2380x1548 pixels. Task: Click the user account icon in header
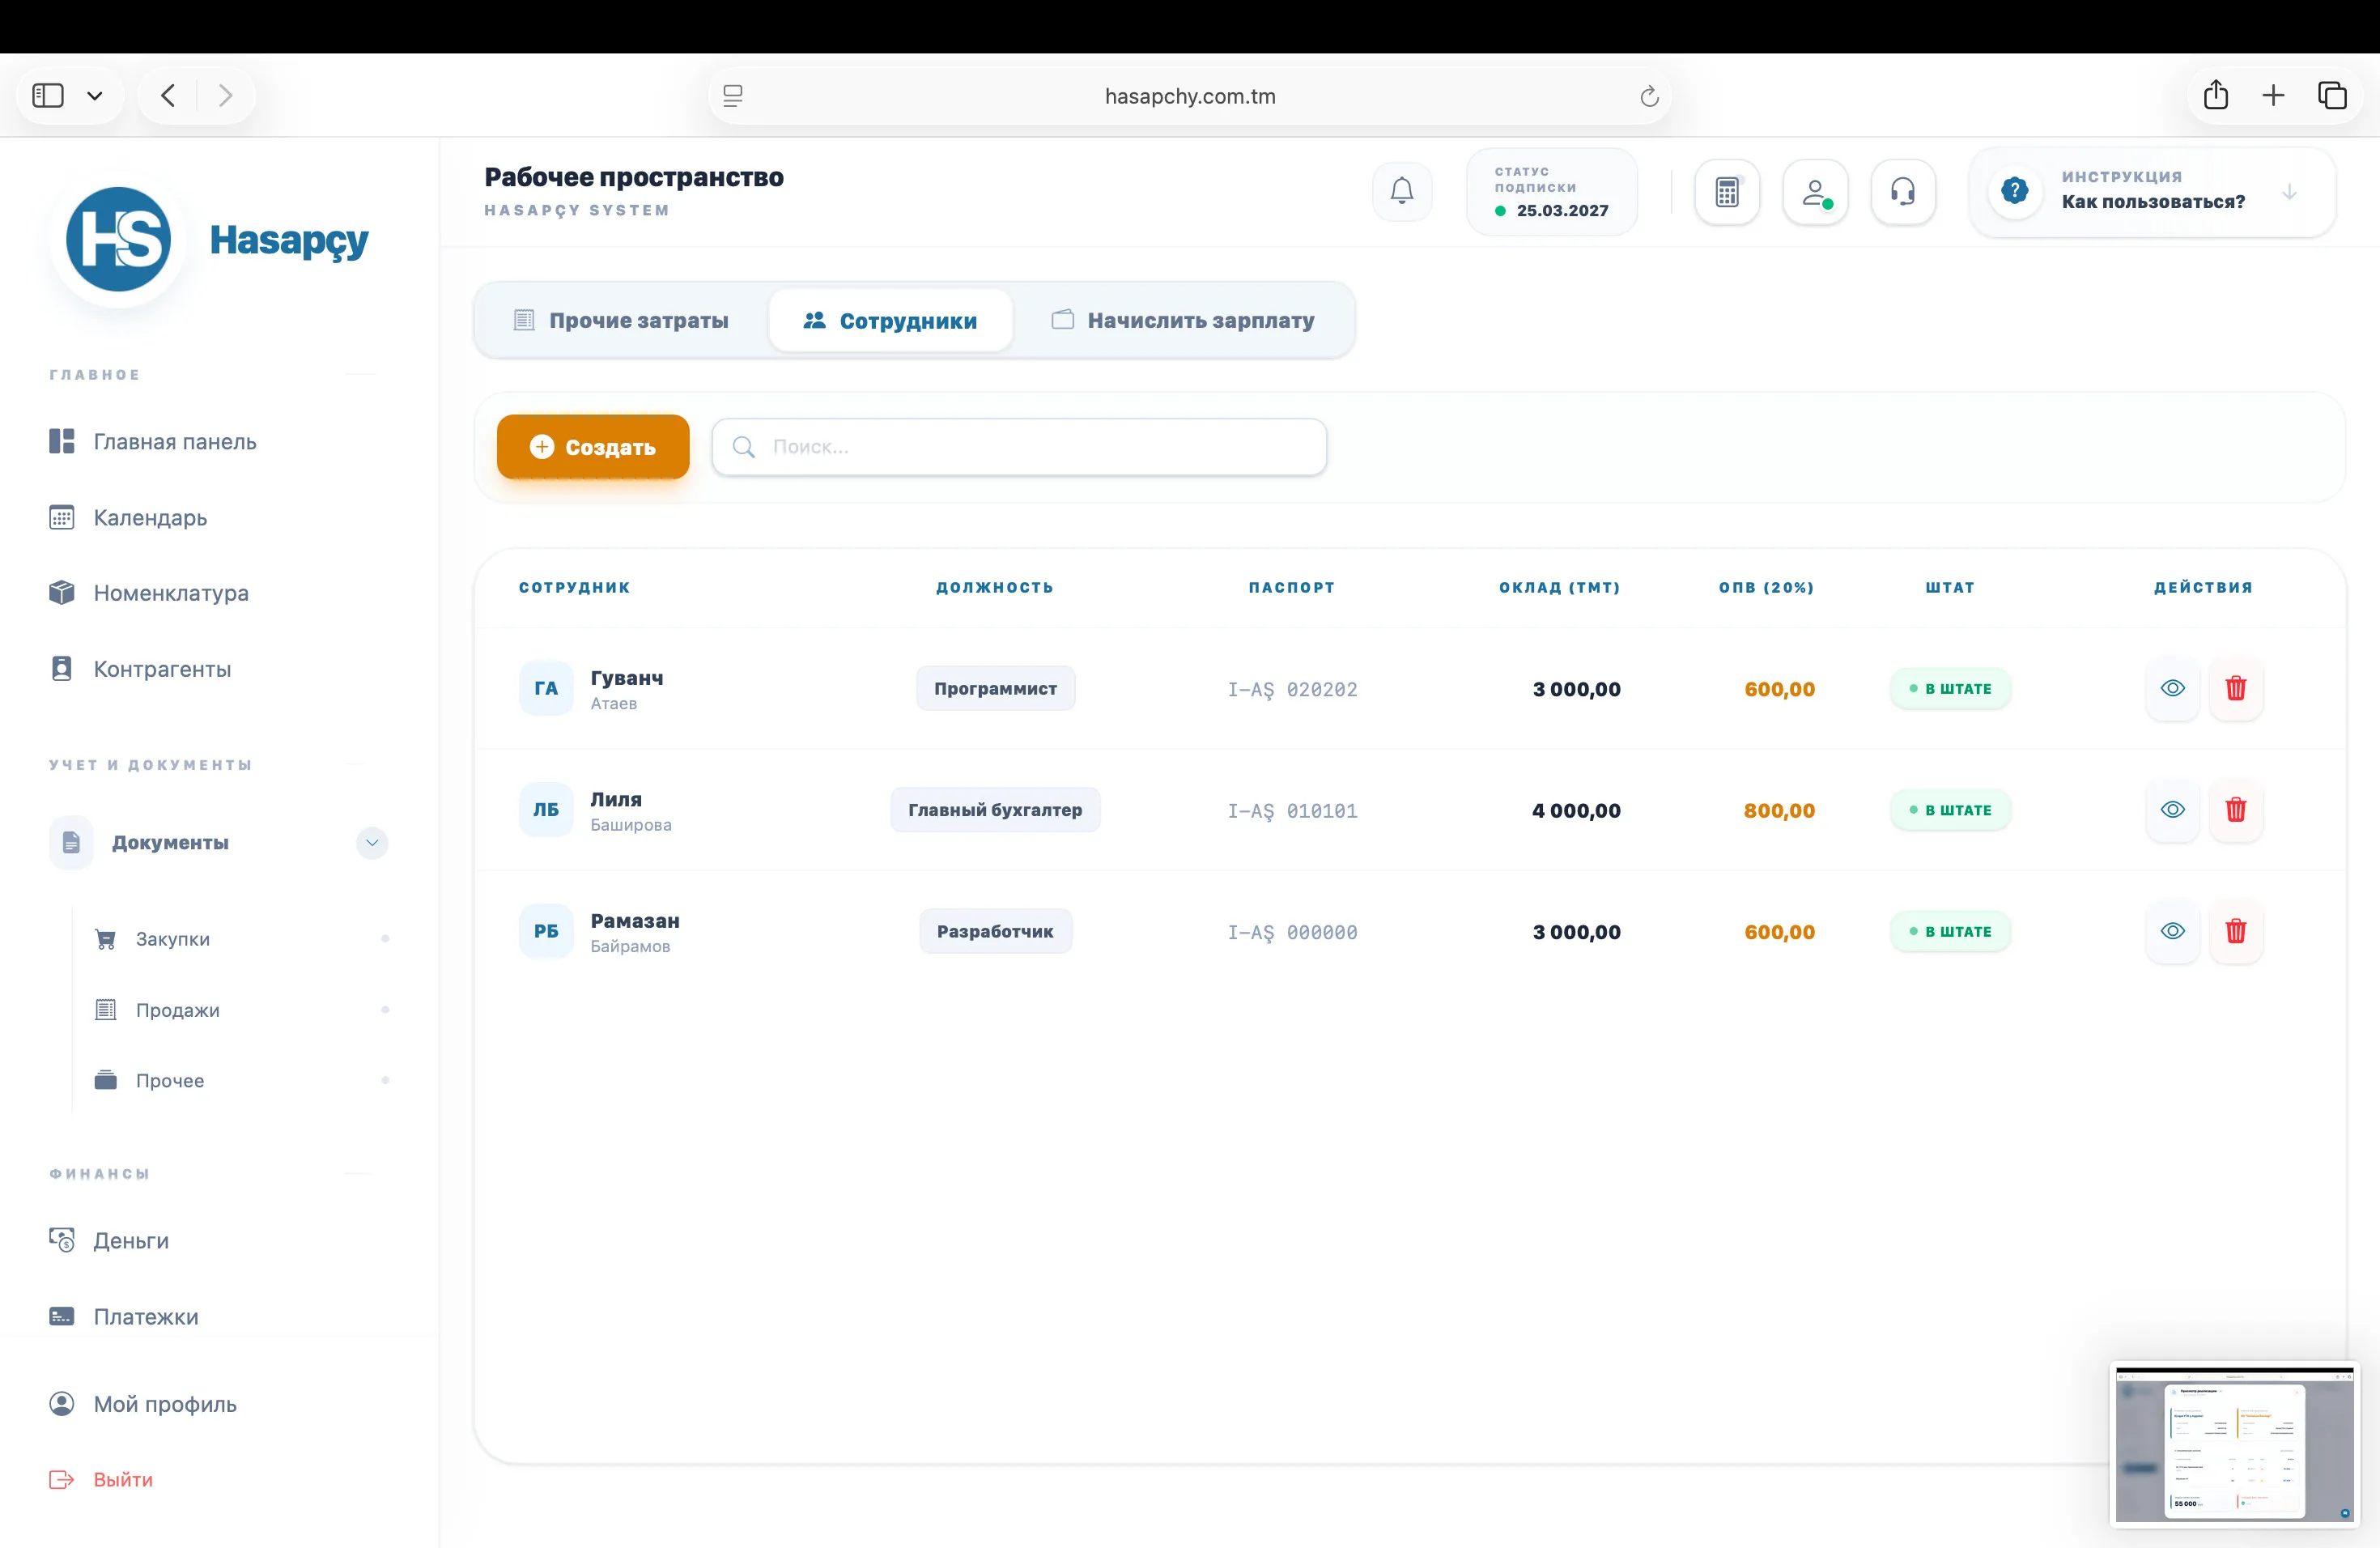pyautogui.click(x=1815, y=191)
